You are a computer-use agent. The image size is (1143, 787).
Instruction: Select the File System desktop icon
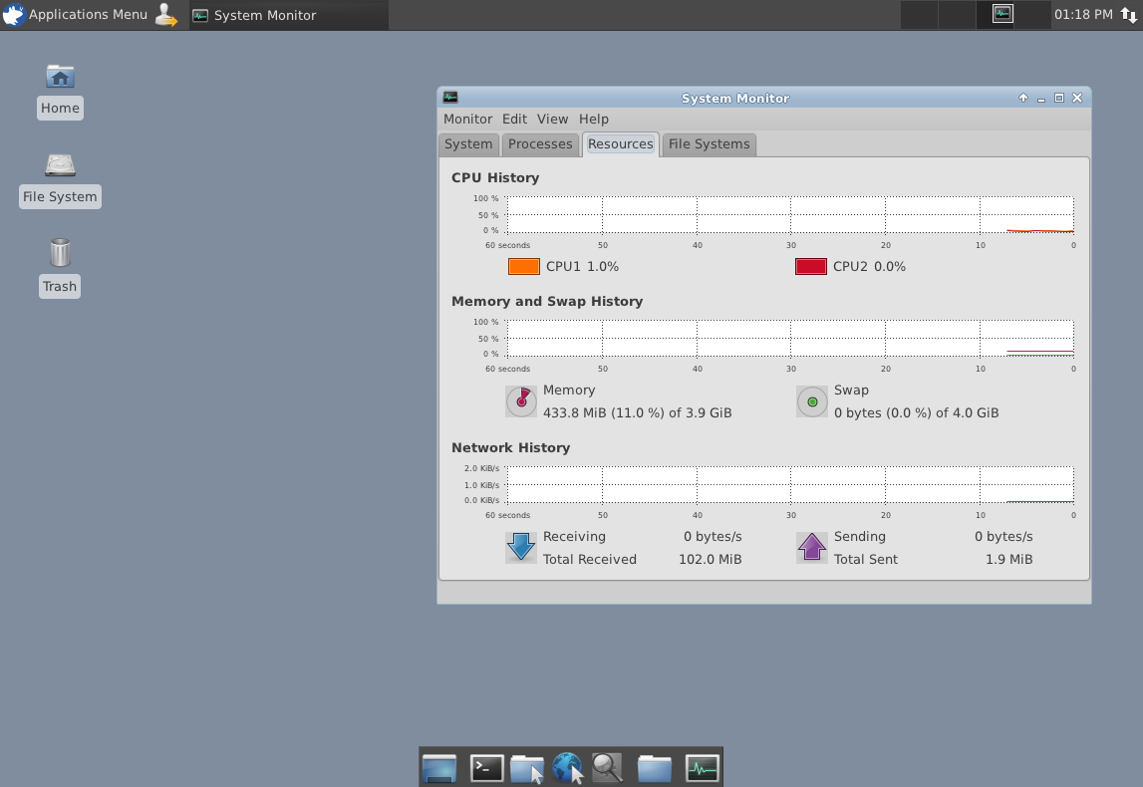(x=60, y=180)
